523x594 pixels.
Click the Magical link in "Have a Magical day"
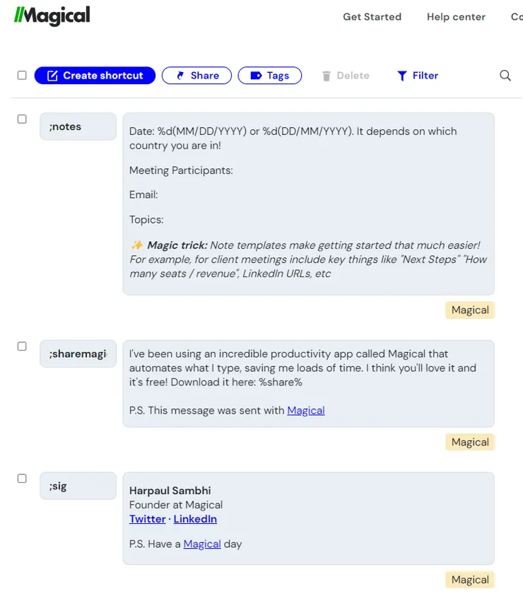(x=202, y=544)
